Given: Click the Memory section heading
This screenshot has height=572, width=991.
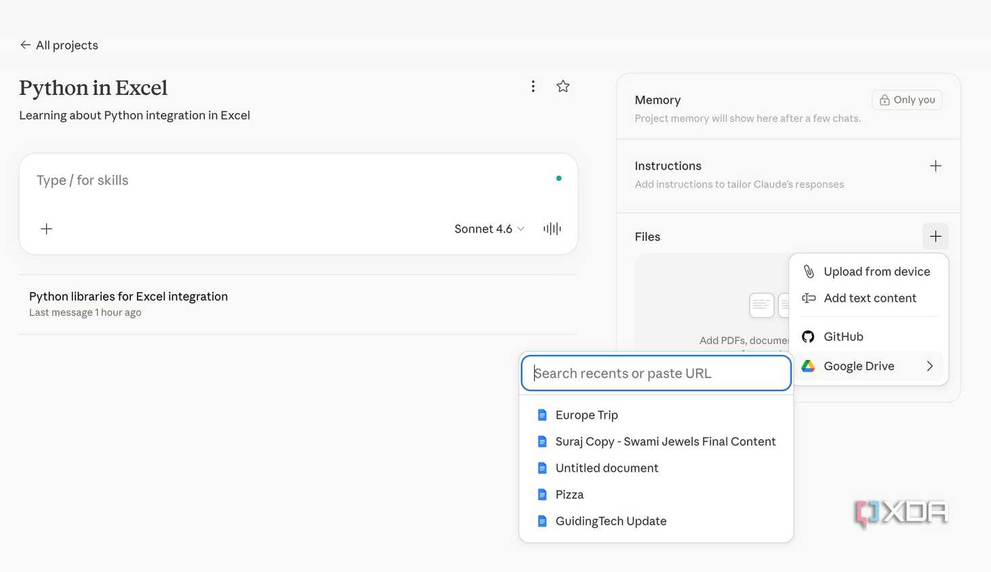Looking at the screenshot, I should (658, 100).
